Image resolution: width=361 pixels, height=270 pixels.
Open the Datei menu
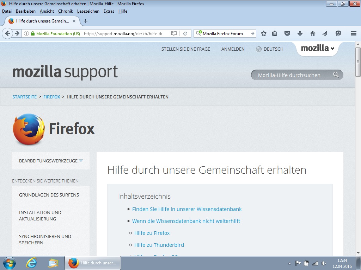click(7, 11)
